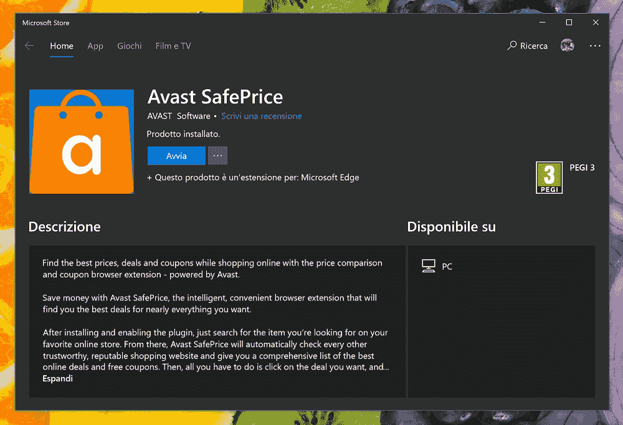Viewport: 623px width, 425px height.
Task: Click the Avast SafePrice title text
Action: pos(215,97)
